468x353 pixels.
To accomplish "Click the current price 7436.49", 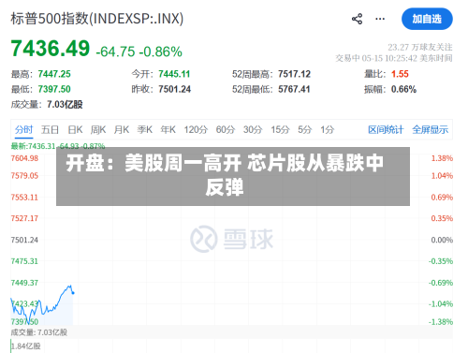I will tap(51, 49).
